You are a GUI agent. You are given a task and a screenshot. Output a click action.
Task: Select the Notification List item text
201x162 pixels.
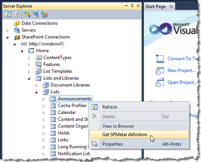(74, 154)
